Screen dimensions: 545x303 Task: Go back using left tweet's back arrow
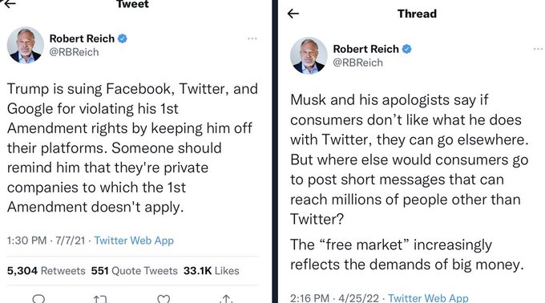pyautogui.click(x=9, y=3)
